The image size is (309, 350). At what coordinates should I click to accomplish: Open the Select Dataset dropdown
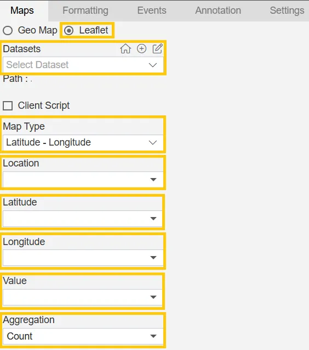coord(83,65)
